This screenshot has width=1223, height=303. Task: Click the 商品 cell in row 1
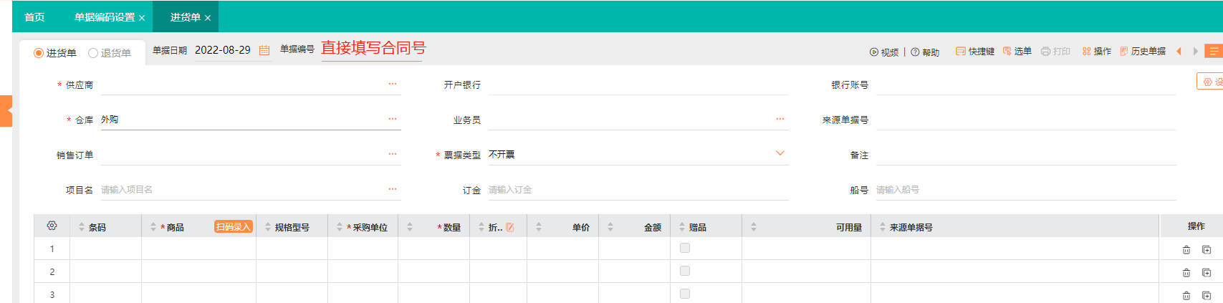pyautogui.click(x=198, y=249)
